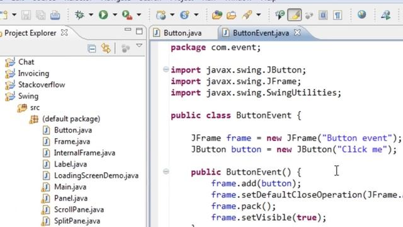This screenshot has height=227, width=403.
Task: Open the dropdown arrow beside the Run icon
Action: (115, 15)
